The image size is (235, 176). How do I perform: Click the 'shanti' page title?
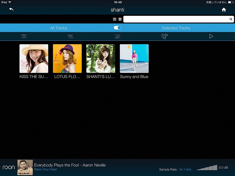pos(117,10)
